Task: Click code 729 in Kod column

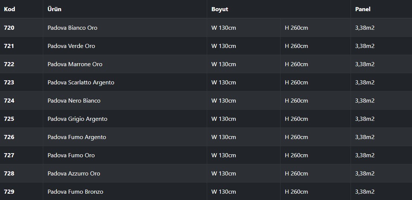Action: pyautogui.click(x=9, y=191)
